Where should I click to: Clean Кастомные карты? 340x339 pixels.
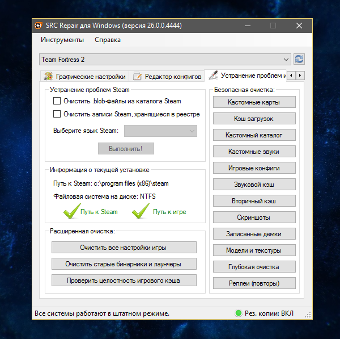tap(254, 102)
